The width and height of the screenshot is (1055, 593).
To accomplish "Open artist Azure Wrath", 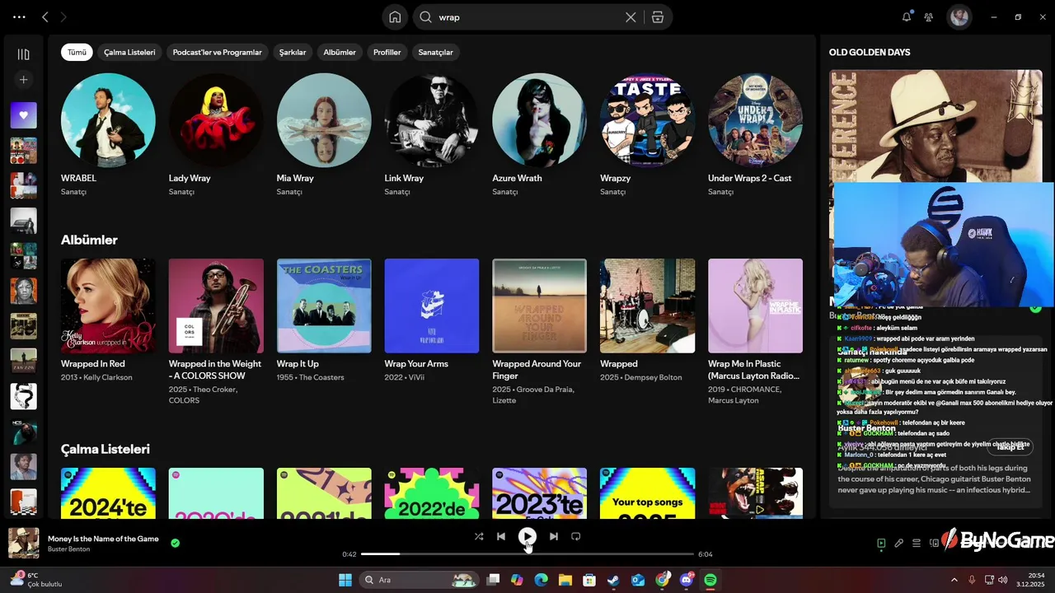I will (x=539, y=120).
